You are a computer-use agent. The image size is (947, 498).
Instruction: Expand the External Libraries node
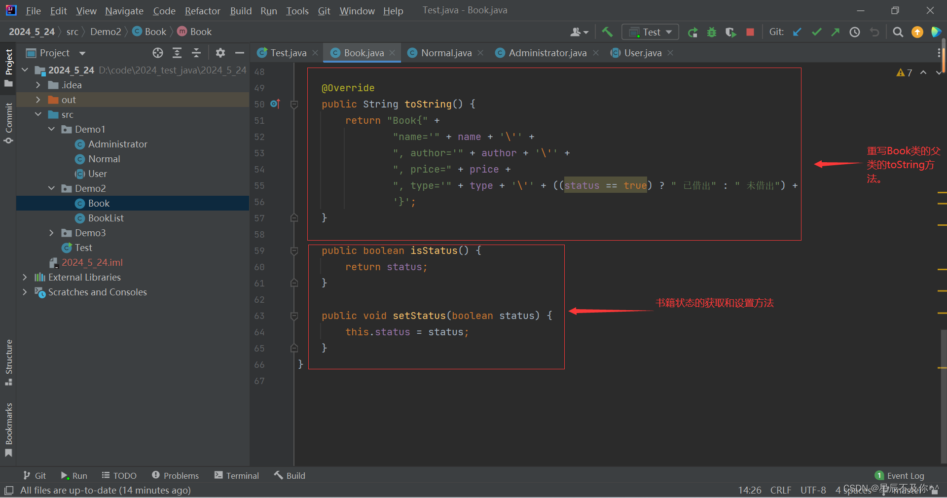(x=25, y=277)
